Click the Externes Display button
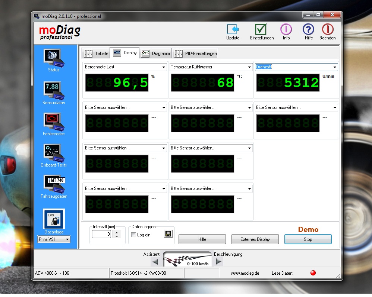The width and height of the screenshot is (372, 297). tap(255, 239)
